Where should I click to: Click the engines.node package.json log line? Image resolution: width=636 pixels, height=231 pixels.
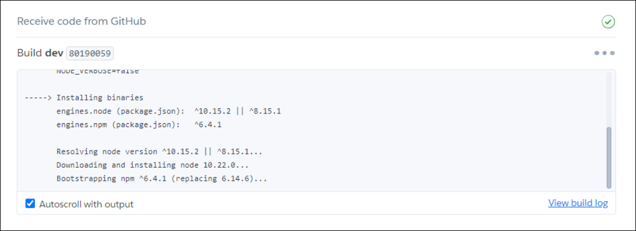(x=168, y=111)
